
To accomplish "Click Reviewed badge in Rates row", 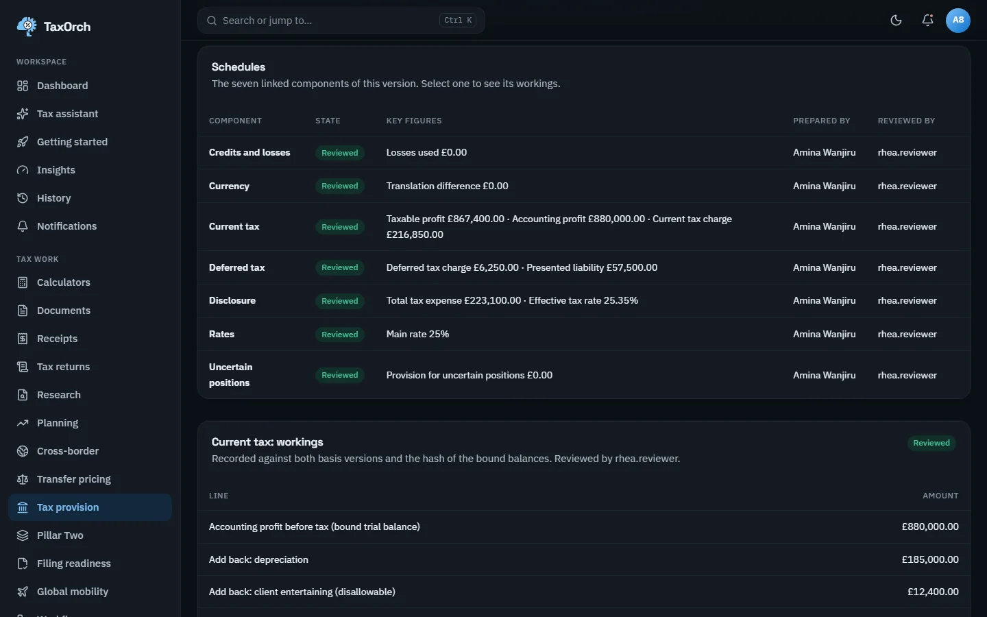I will pyautogui.click(x=340, y=335).
